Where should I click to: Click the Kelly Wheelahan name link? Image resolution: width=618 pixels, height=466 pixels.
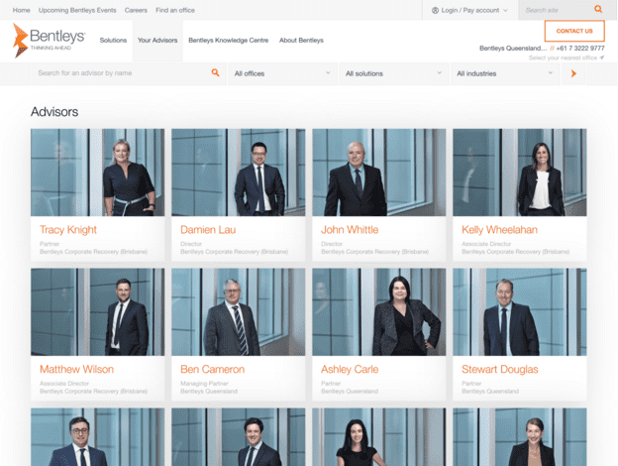click(499, 230)
